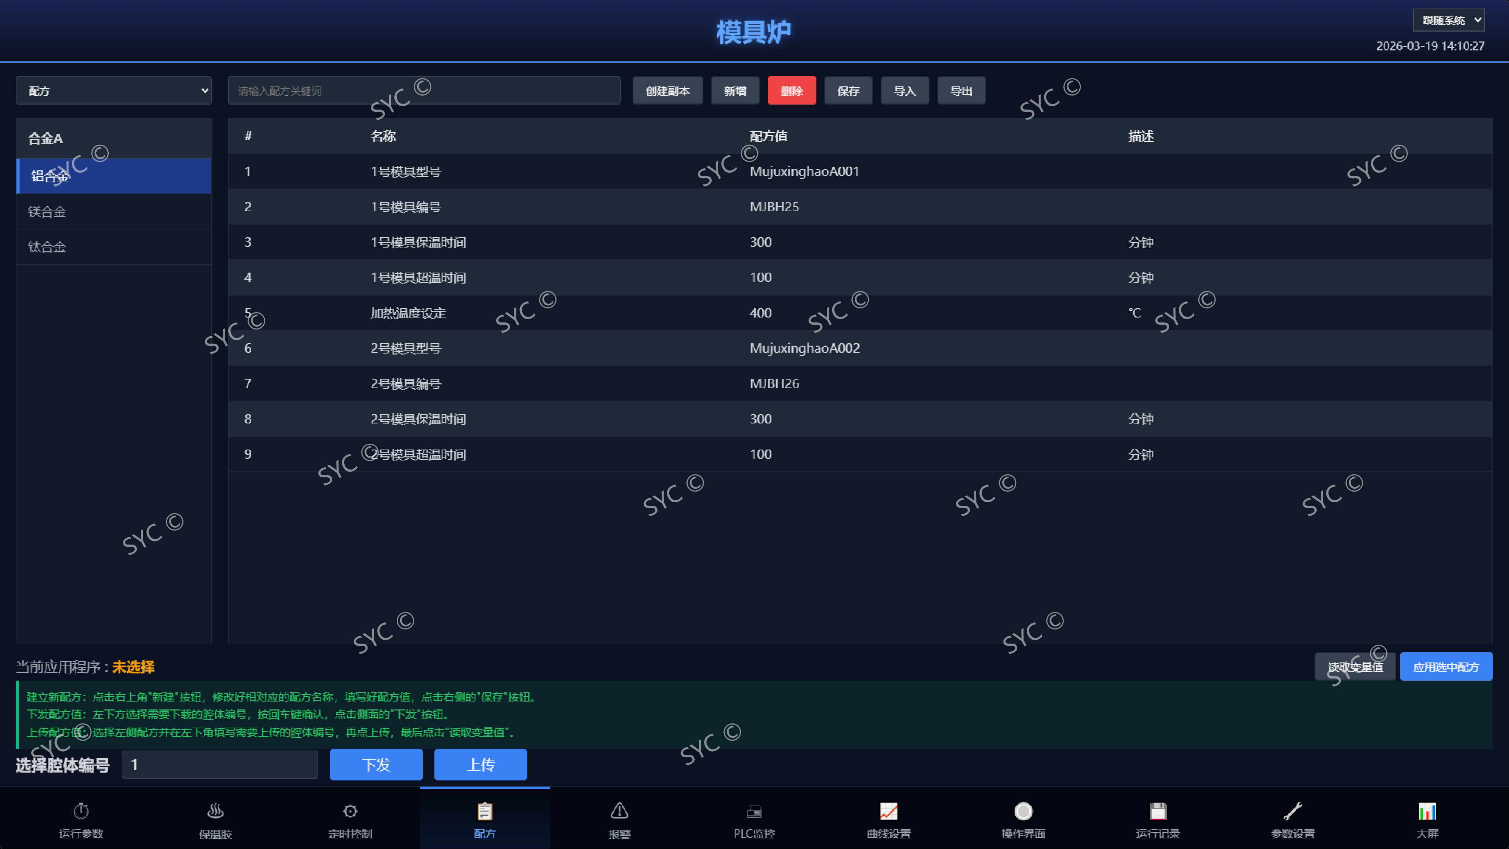
Task: Open the 参数设置 wrench icon
Action: point(1293,811)
